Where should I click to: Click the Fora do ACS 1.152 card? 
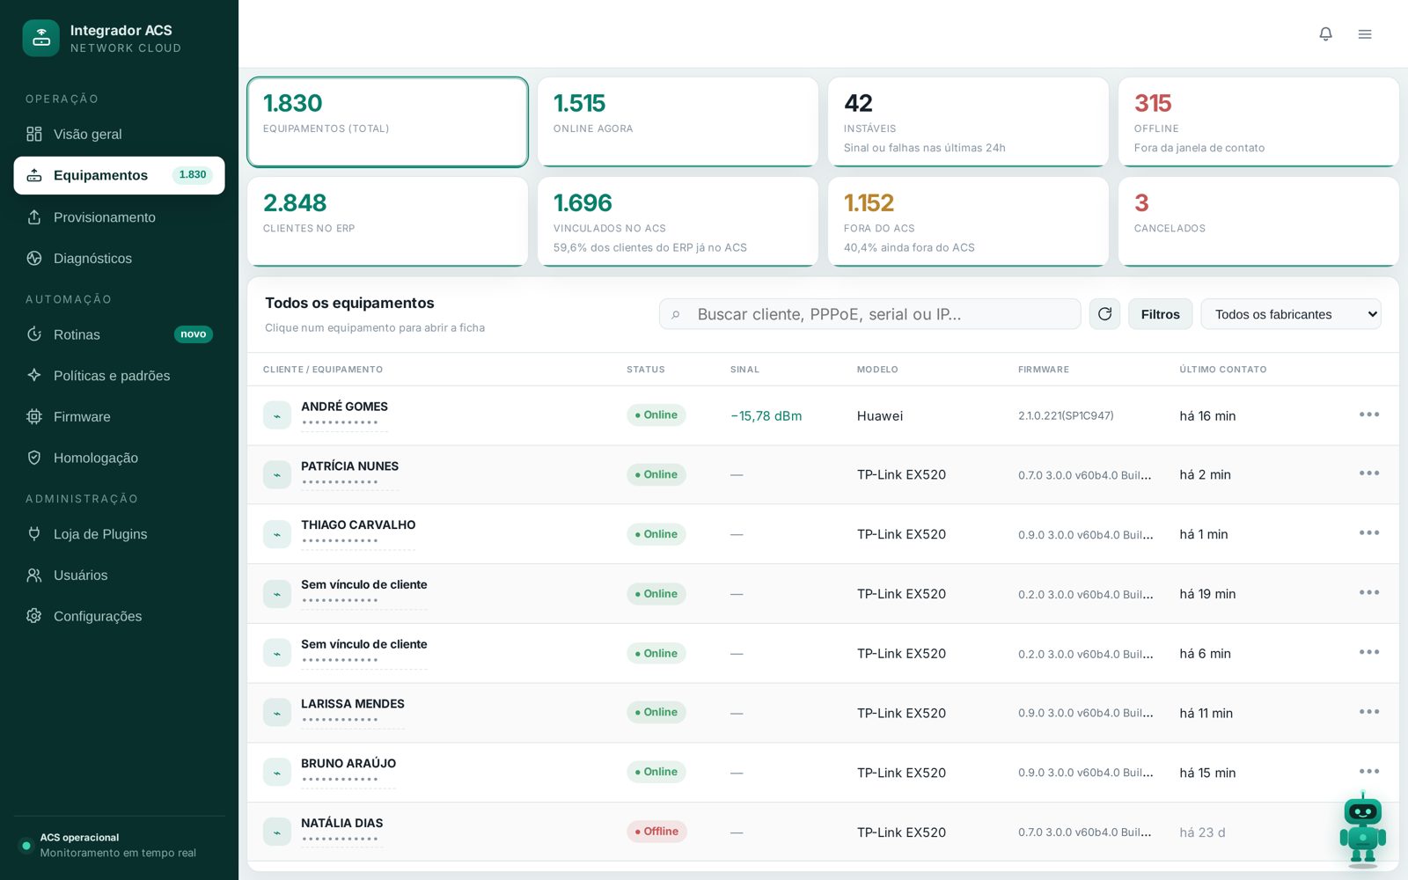point(968,222)
